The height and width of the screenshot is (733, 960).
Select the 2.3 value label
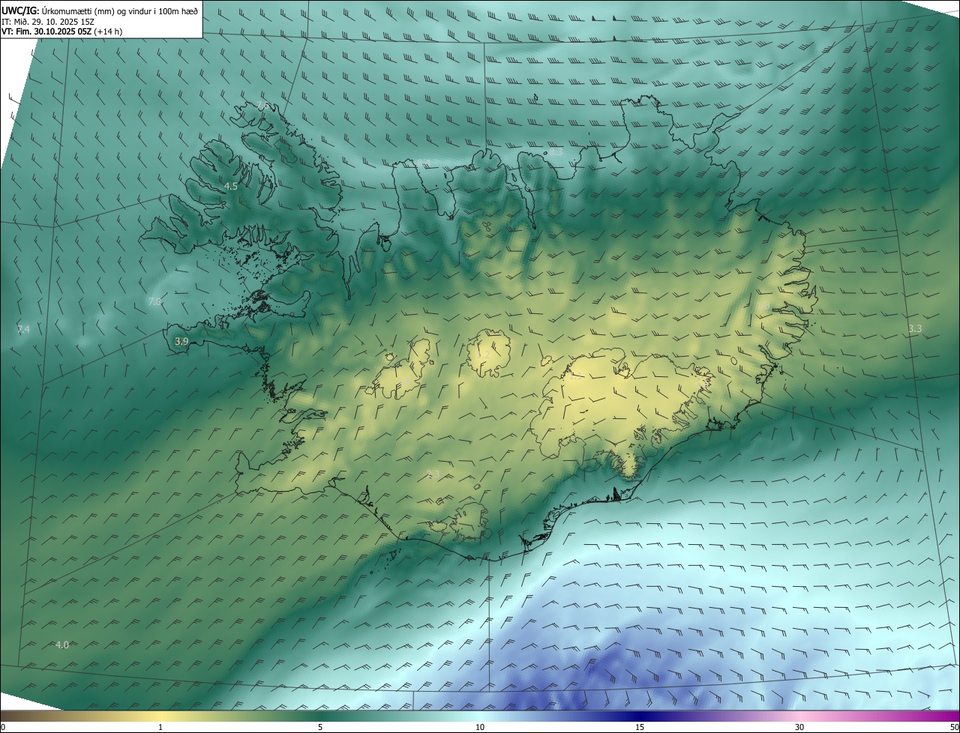(x=433, y=474)
